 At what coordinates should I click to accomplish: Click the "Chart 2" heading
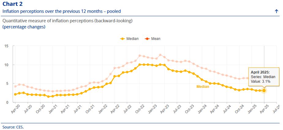click(12, 4)
